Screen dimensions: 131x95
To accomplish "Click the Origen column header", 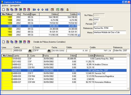I will point(35,14).
